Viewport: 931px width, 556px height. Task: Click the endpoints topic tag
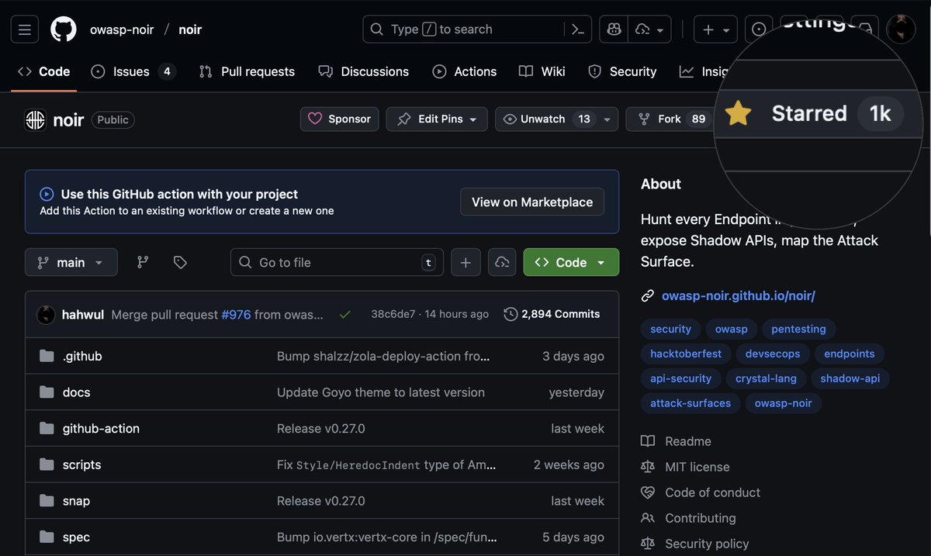click(x=849, y=354)
